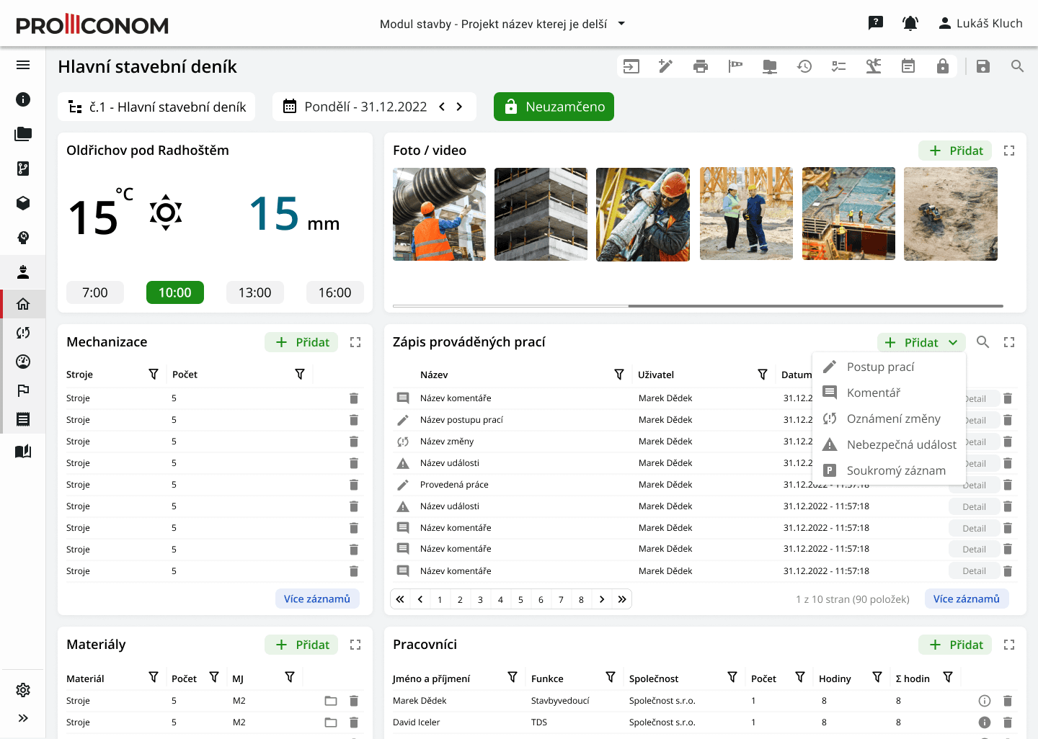This screenshot has height=739, width=1038.
Task: Go to next day with right chevron
Action: pyautogui.click(x=459, y=107)
